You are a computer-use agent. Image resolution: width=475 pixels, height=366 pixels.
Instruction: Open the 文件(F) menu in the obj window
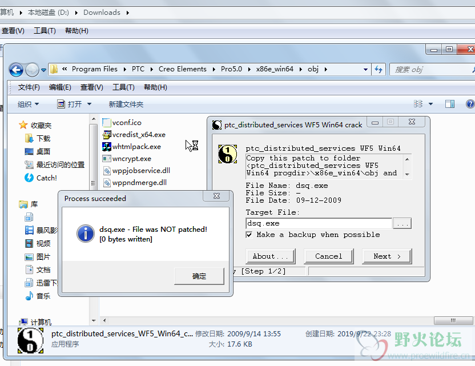click(x=29, y=87)
